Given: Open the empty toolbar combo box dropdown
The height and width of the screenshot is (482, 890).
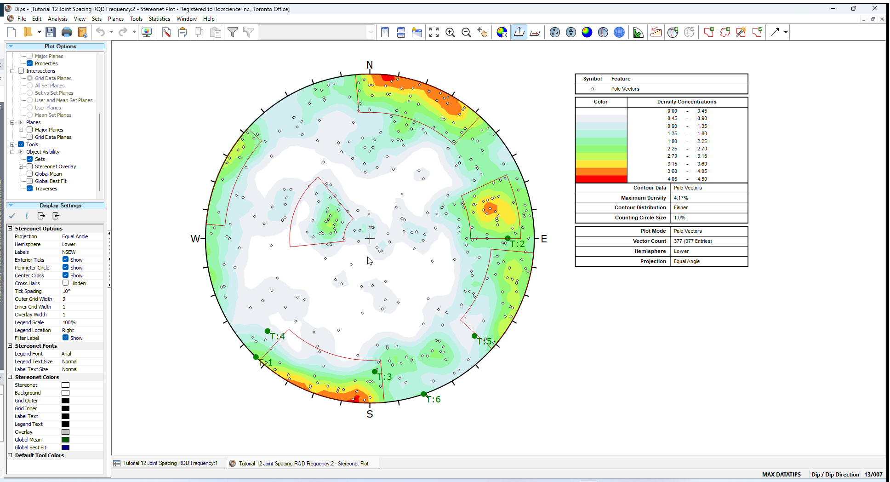Looking at the screenshot, I should pyautogui.click(x=370, y=32).
